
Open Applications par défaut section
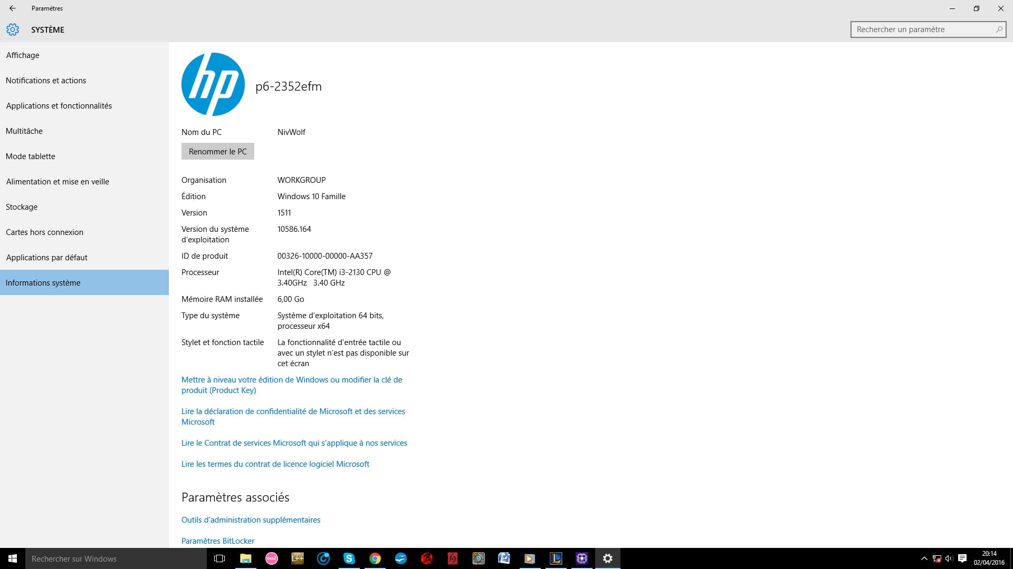tap(47, 258)
